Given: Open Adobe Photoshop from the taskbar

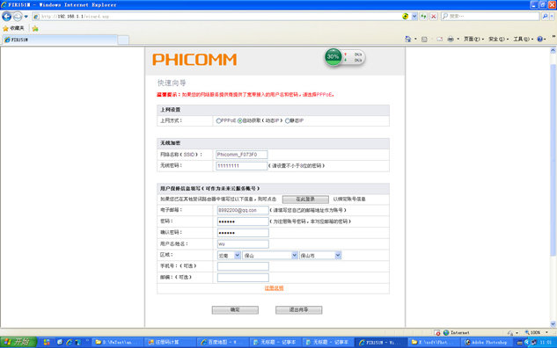Looking at the screenshot, I should [487, 342].
